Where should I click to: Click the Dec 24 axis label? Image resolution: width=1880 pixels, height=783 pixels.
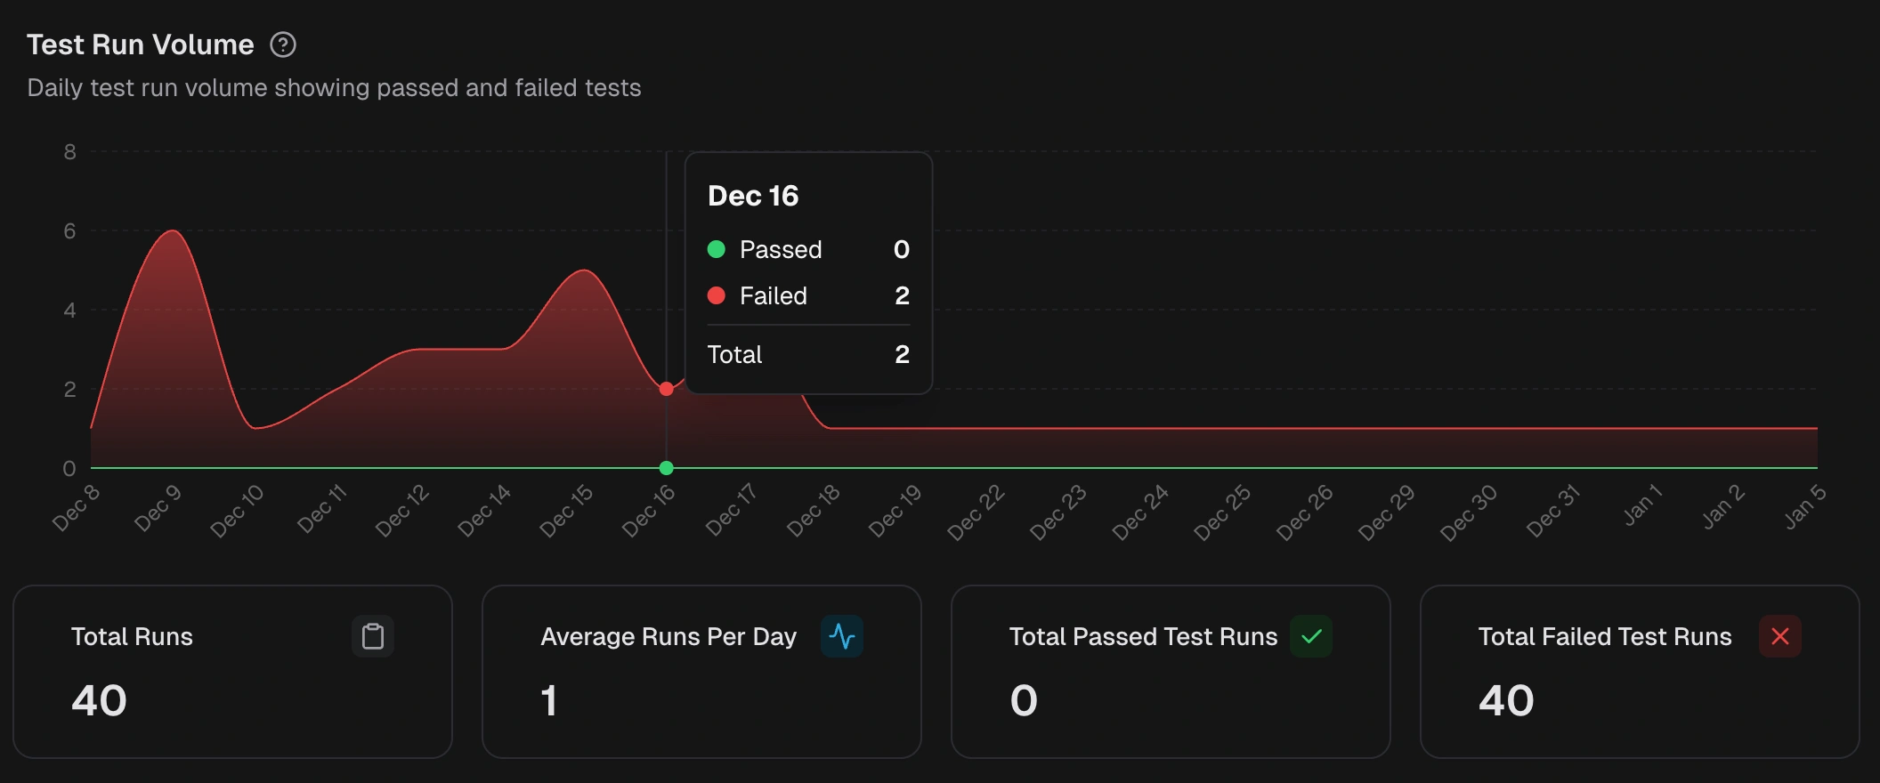tap(1140, 513)
